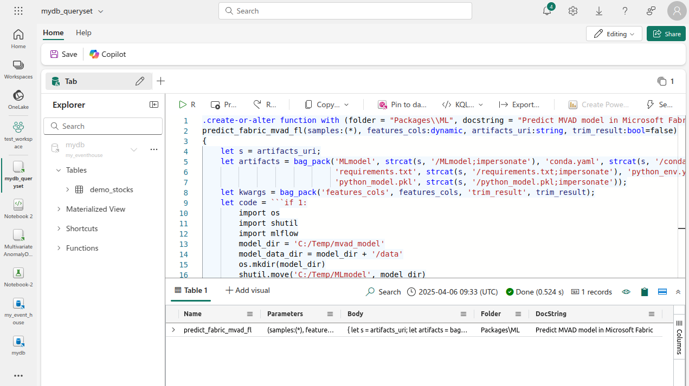The width and height of the screenshot is (689, 386).
Task: Toggle the blue row density icon in results
Action: pyautogui.click(x=662, y=292)
